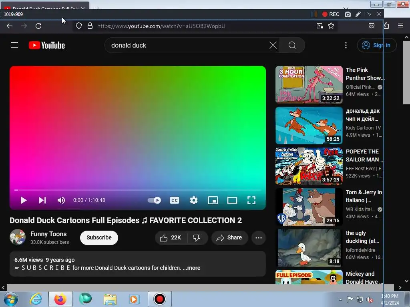Click the magnifier search button
410x307 pixels.
(x=292, y=45)
